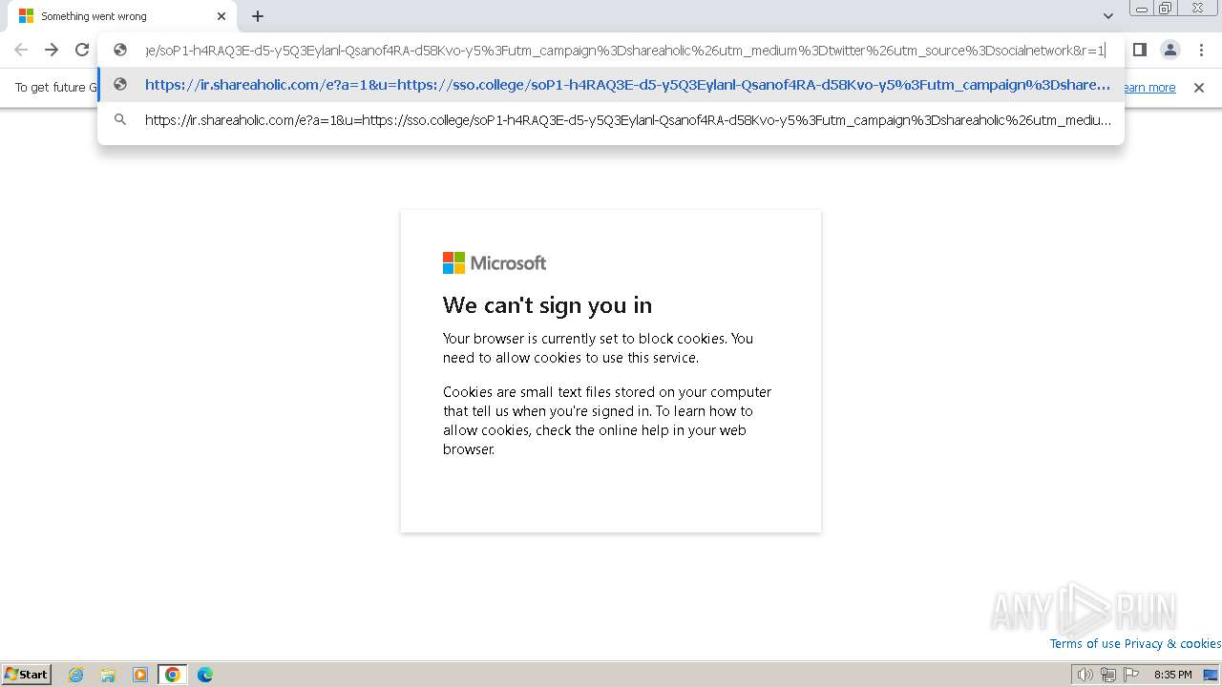Viewport: 1222px width, 687px height.
Task: Open the 'Learn more' link in the infobar
Action: (1148, 88)
